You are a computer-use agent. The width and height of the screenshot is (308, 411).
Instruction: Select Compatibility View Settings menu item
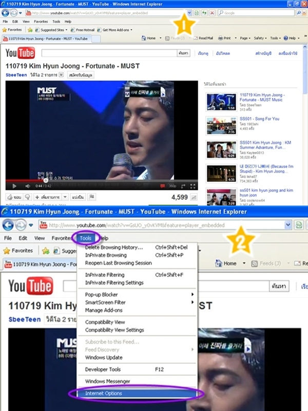137,330
